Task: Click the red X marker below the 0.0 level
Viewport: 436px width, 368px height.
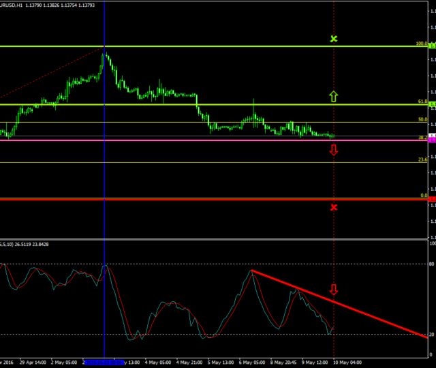Action: tap(334, 207)
